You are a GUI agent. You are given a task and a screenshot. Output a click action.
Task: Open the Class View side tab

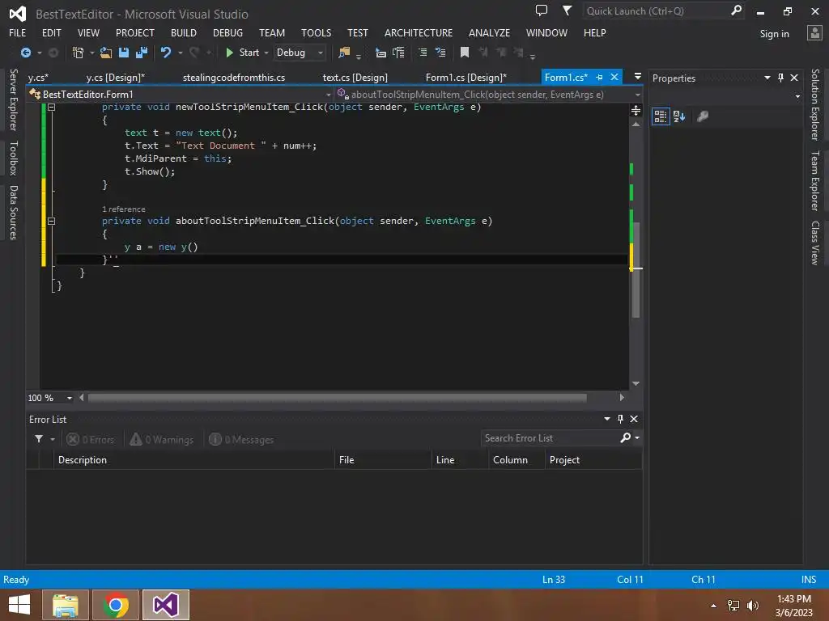tap(815, 243)
